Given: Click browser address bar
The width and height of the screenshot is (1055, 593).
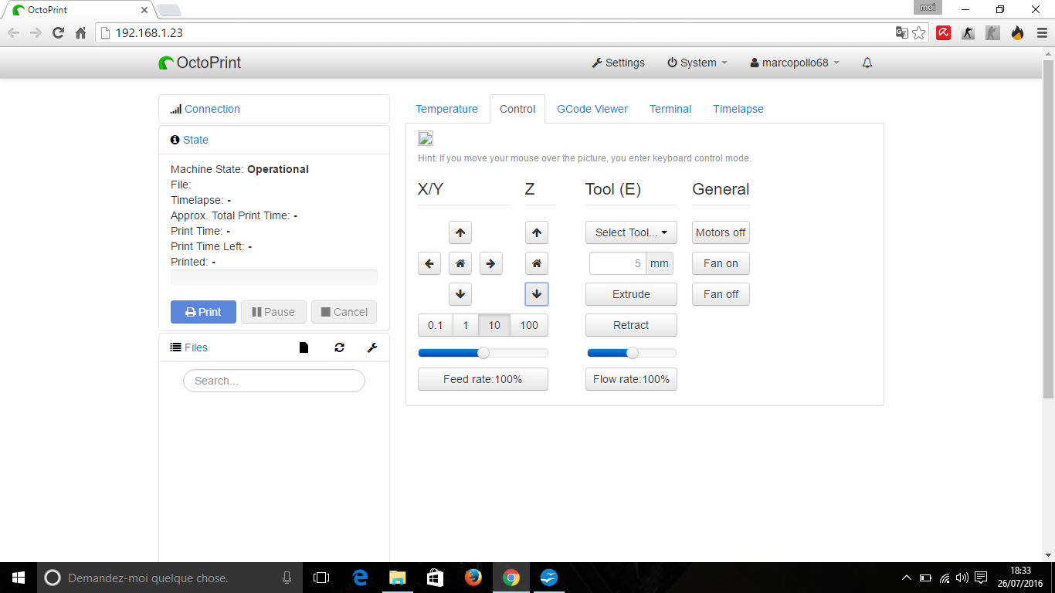Looking at the screenshot, I should 494,33.
